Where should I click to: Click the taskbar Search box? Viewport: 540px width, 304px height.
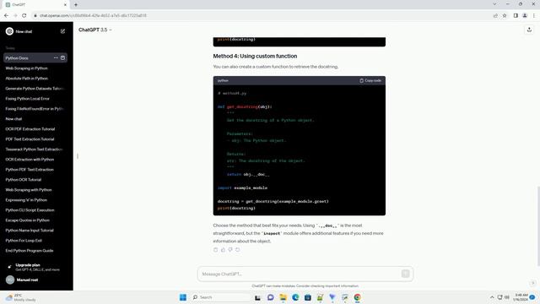[220, 297]
